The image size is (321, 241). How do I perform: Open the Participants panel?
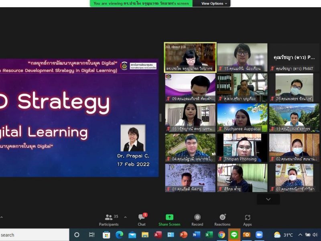[109, 219]
